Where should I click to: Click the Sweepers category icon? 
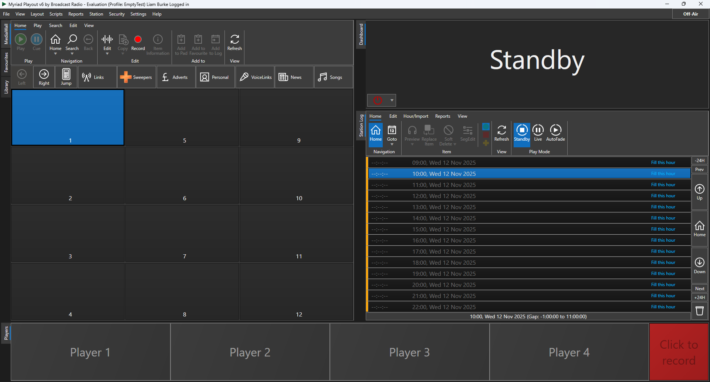126,77
